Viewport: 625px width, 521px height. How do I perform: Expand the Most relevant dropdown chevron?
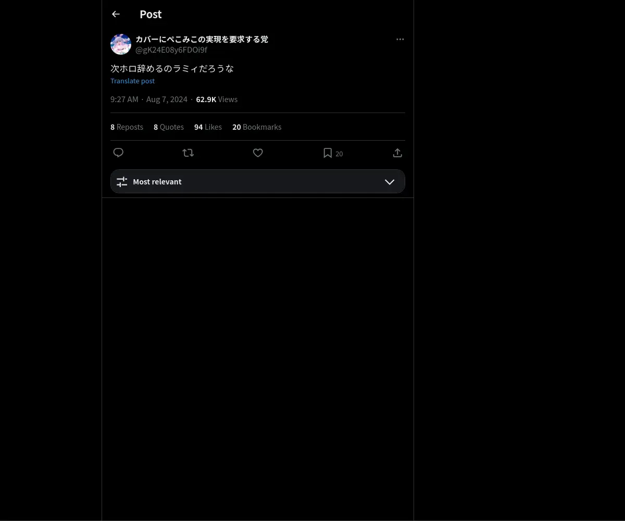click(390, 182)
